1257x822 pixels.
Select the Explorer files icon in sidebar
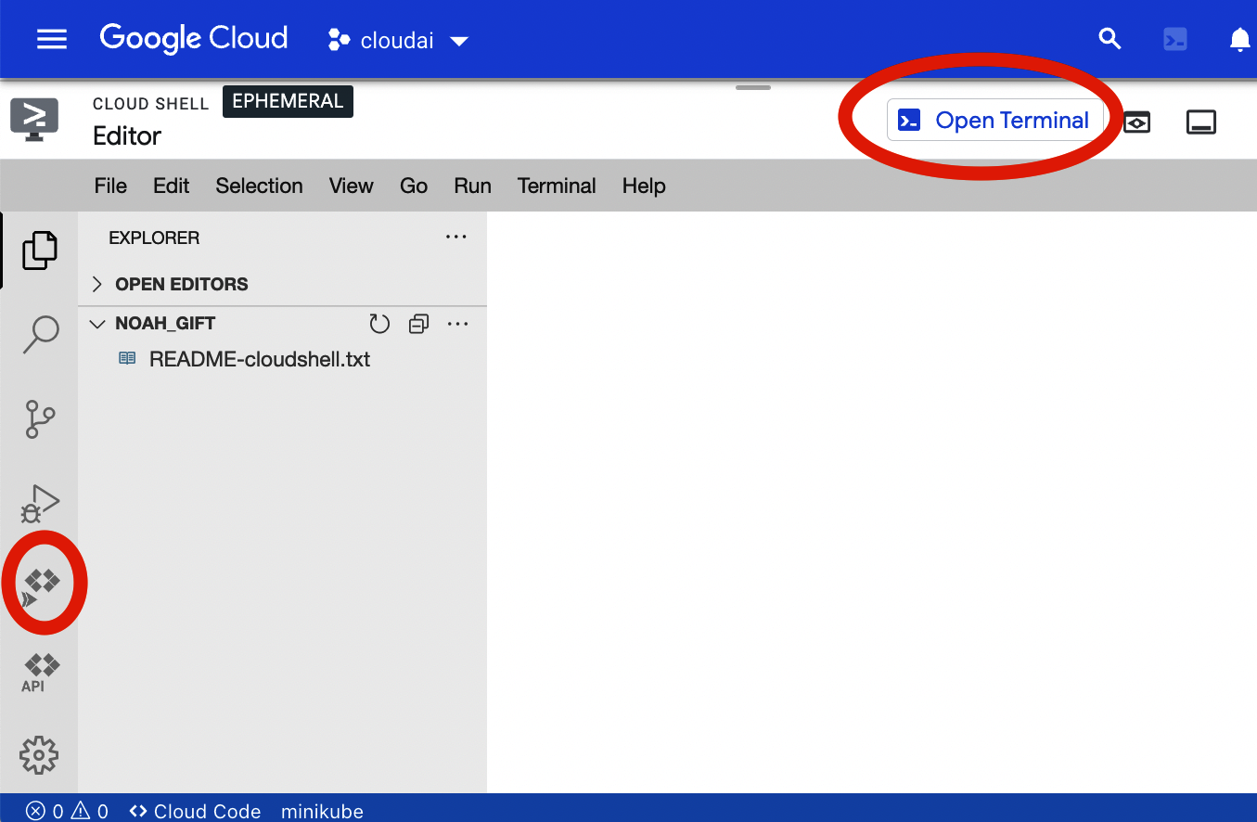click(x=39, y=250)
